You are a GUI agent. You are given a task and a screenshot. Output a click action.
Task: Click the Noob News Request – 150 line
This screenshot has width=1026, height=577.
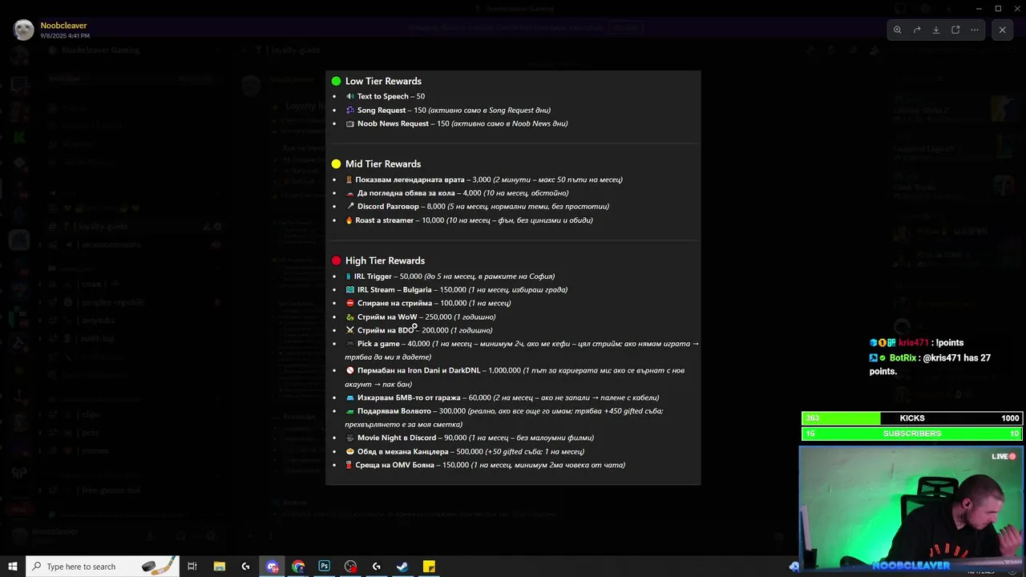tap(457, 123)
